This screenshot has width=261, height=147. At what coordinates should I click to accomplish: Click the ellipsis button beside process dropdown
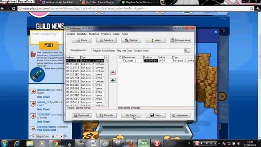(188, 51)
